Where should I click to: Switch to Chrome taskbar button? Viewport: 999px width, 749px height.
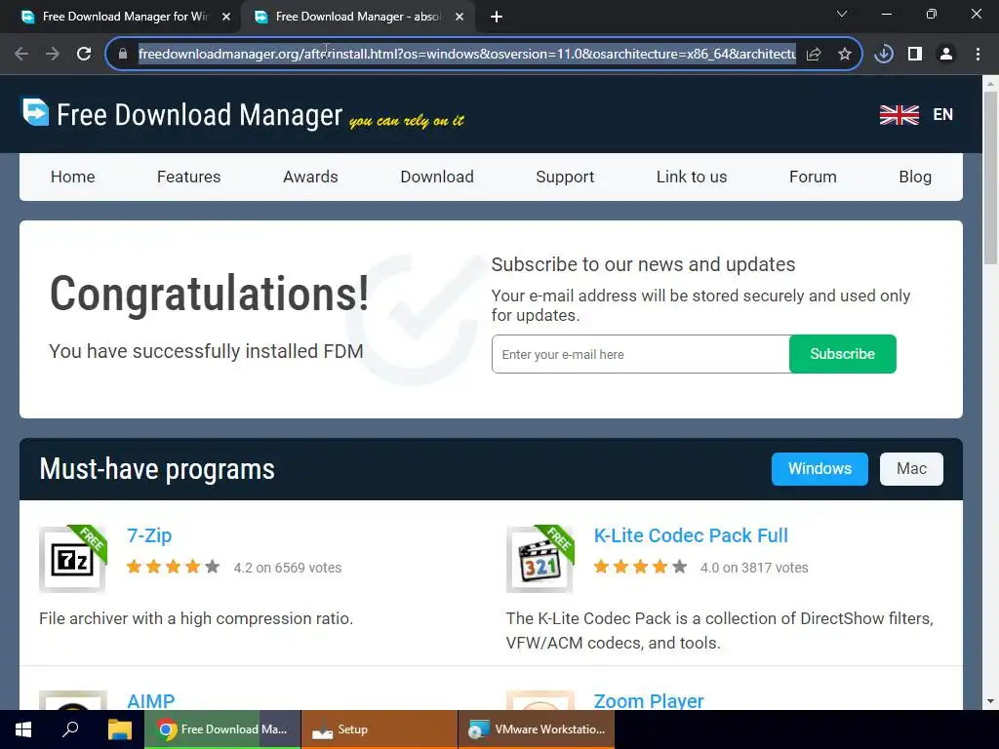click(x=222, y=729)
